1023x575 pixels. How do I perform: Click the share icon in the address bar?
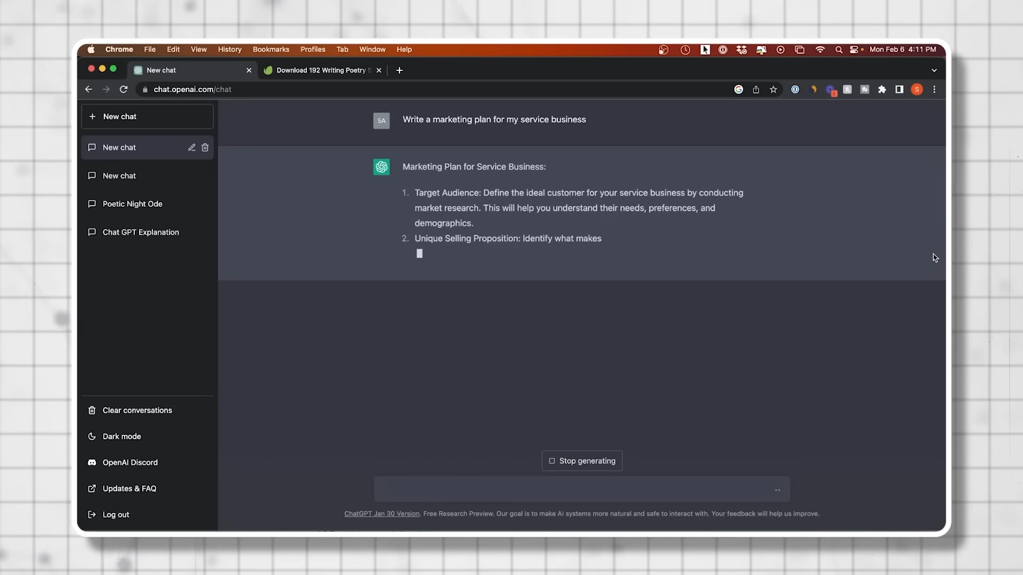(x=756, y=89)
